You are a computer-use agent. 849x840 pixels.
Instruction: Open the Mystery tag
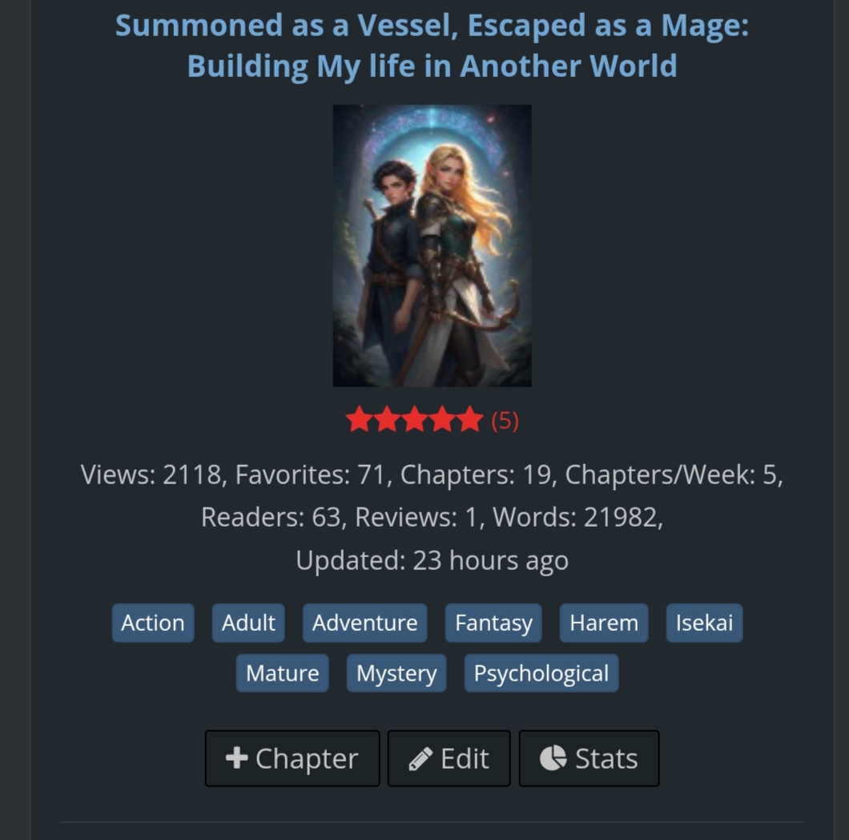[x=396, y=673]
